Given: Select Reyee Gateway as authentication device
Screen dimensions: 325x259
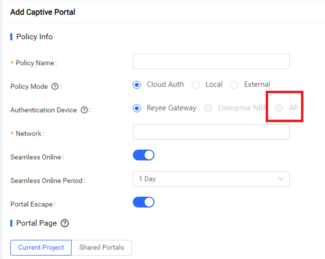Looking at the screenshot, I should coord(137,108).
